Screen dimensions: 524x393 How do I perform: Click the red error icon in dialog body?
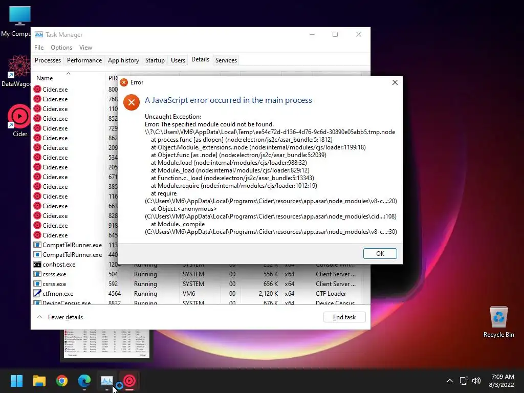[132, 102]
